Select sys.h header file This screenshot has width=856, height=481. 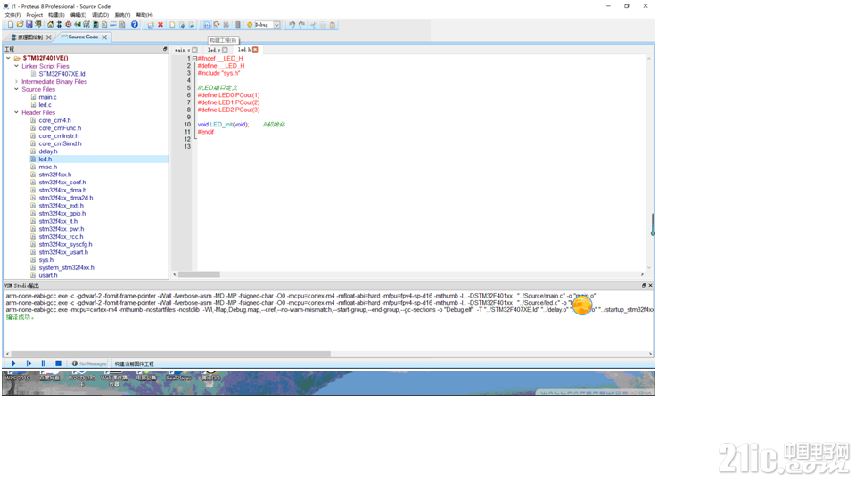[x=45, y=259]
